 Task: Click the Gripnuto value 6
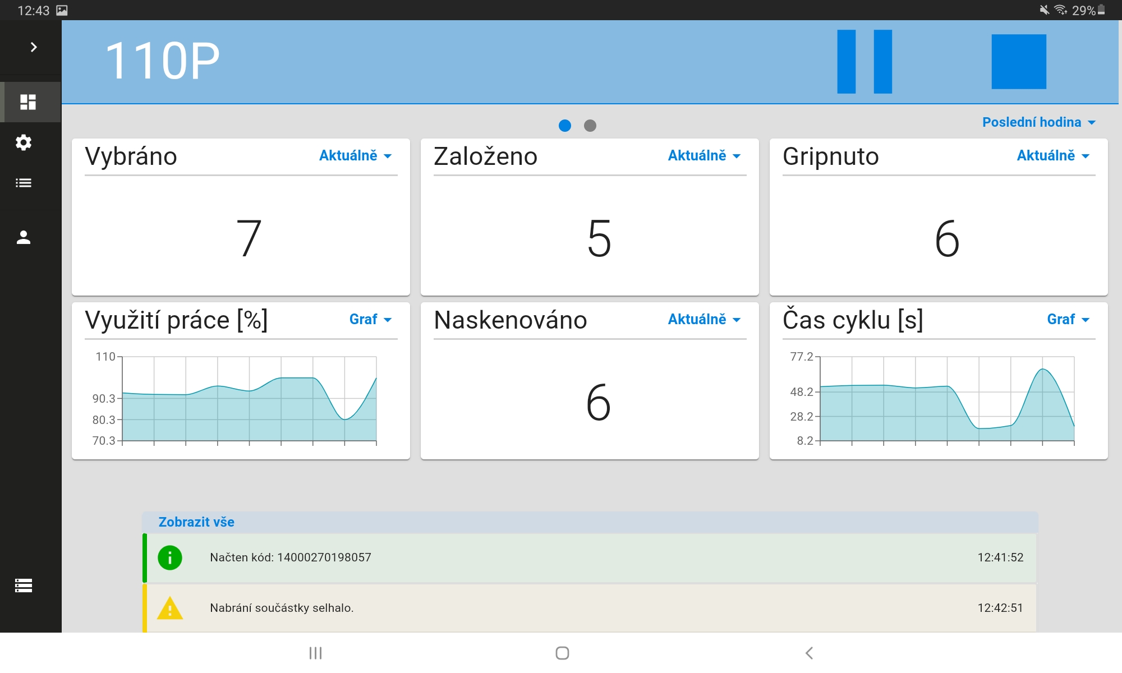947,238
